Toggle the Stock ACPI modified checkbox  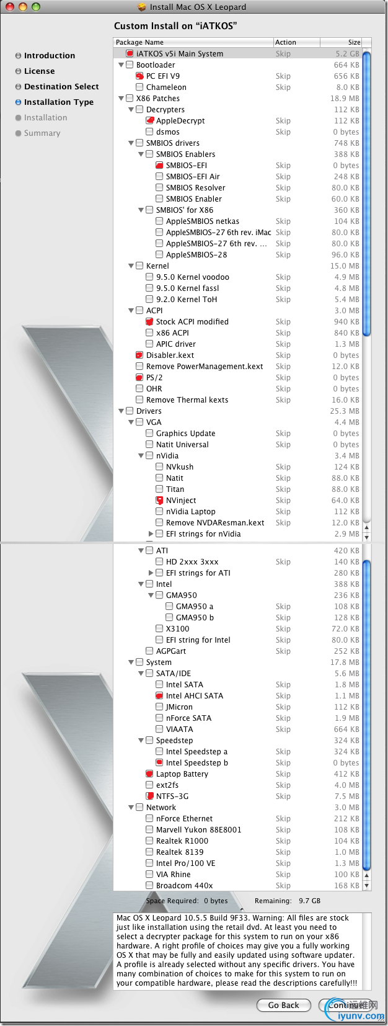coord(149,322)
